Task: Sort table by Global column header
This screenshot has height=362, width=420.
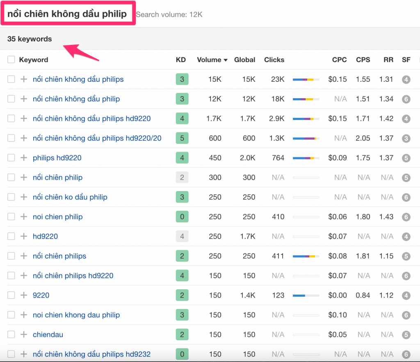Action: (244, 60)
